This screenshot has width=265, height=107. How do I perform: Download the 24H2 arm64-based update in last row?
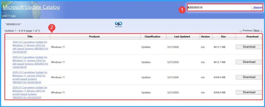249,92
